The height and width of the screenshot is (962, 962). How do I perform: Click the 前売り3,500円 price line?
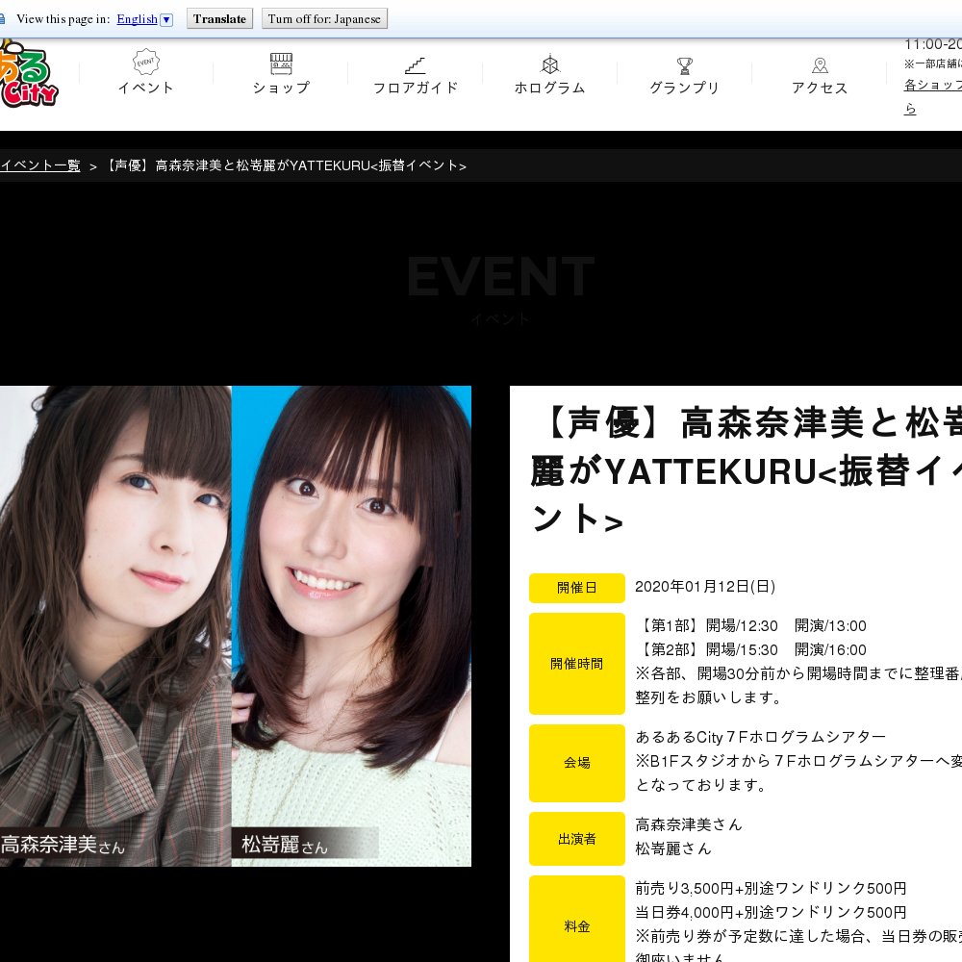pos(771,888)
